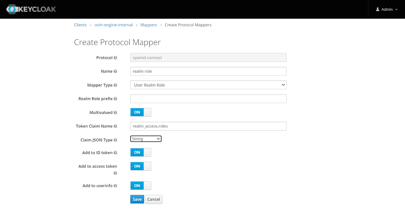This screenshot has width=405, height=213.
Task: Open the Mappers breadcrumb link
Action: coord(149,25)
